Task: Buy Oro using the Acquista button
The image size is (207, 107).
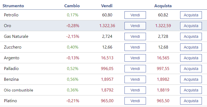Action: pos(191,26)
